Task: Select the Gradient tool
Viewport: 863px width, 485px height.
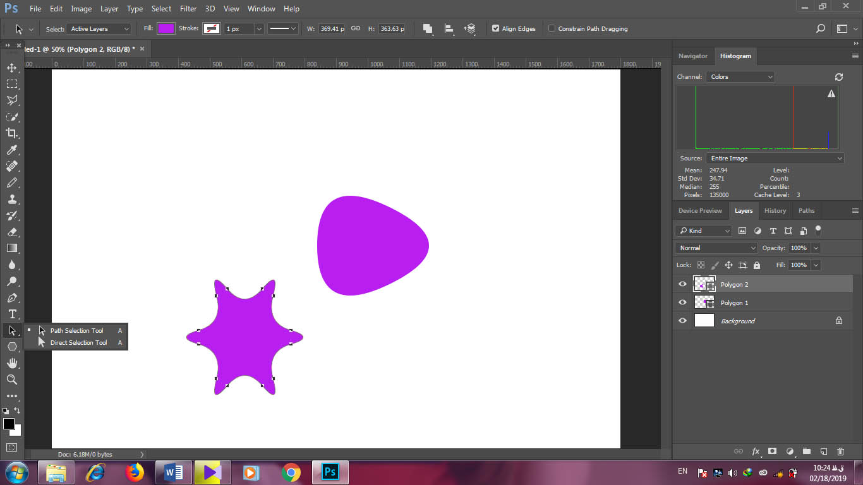Action: (x=12, y=248)
